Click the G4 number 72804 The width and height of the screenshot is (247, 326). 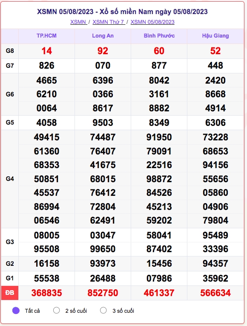coord(103,207)
